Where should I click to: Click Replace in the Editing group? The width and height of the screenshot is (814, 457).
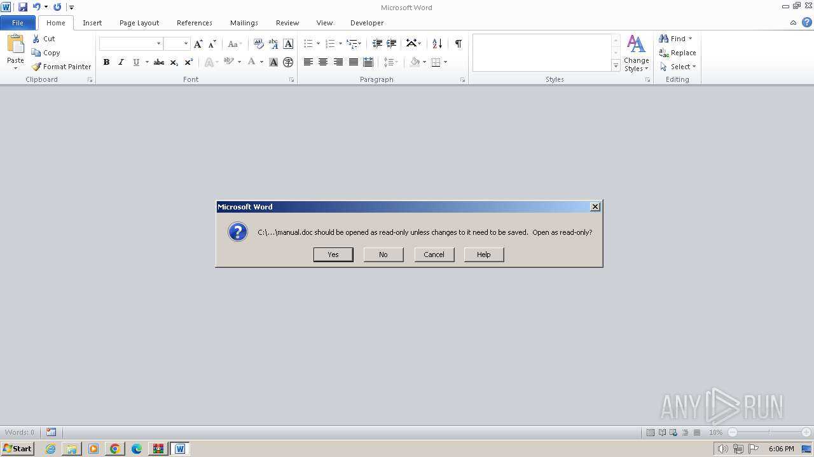677,53
